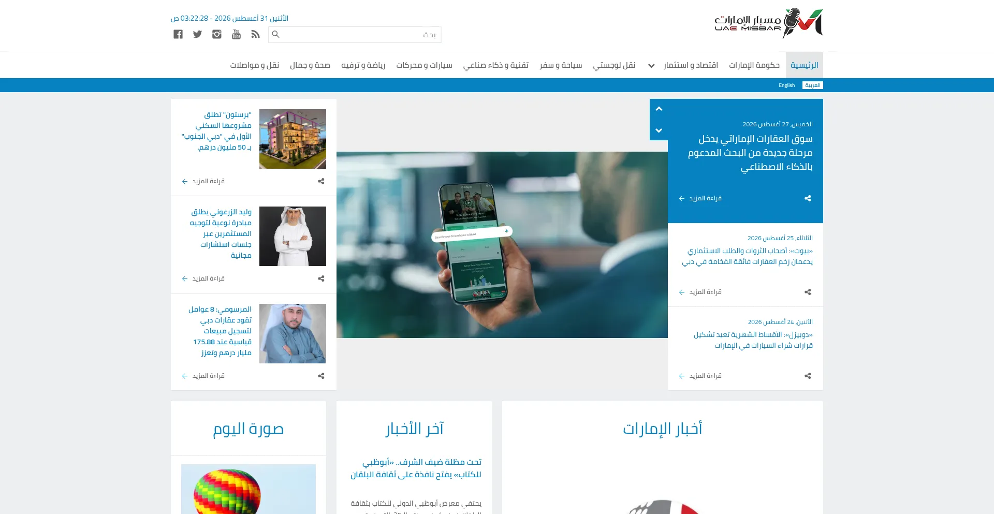Image resolution: width=994 pixels, height=514 pixels.
Task: Share the featured AI real estate story
Action: click(808, 198)
